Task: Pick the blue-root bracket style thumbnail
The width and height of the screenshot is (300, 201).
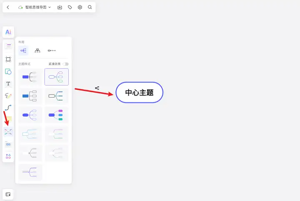Action: click(30, 77)
